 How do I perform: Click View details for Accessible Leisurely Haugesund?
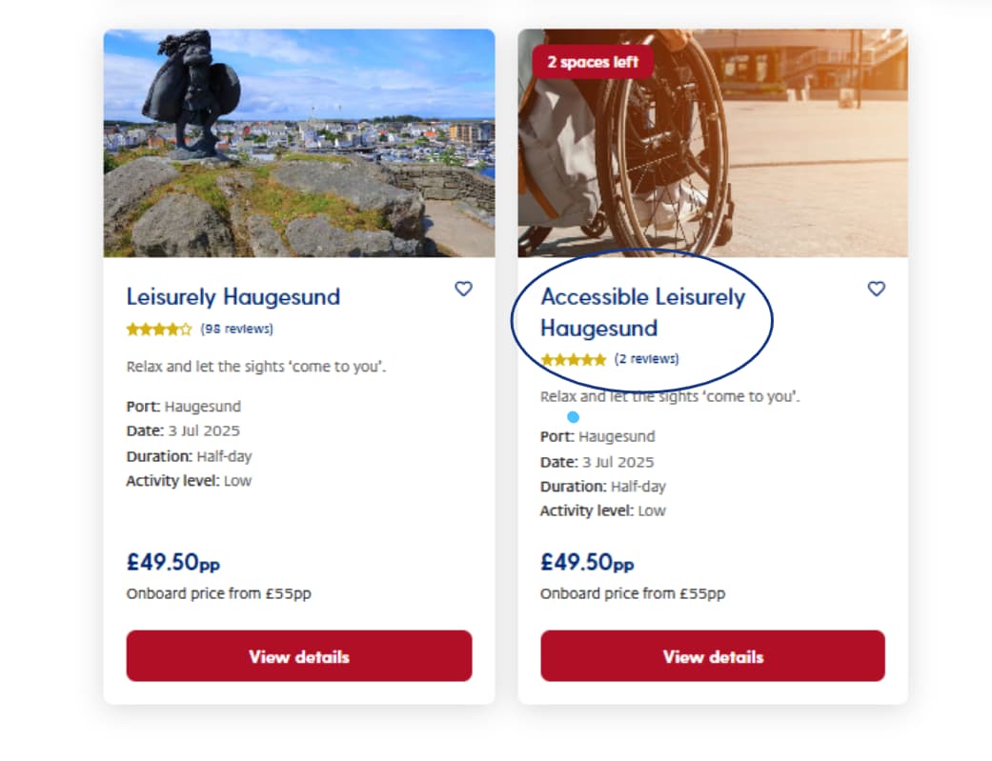[713, 656]
